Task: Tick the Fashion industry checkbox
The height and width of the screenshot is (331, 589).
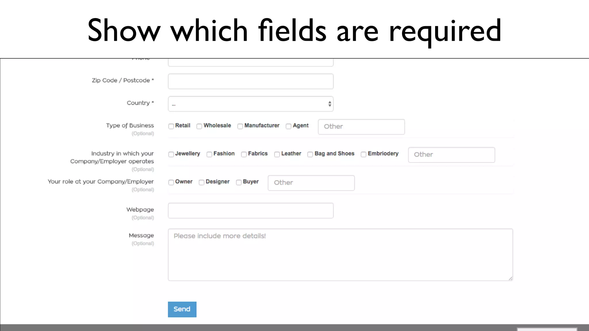Action: 209,154
